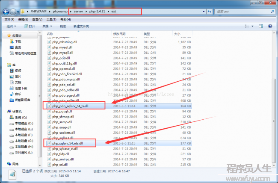The image size is (278, 183).
Task: Toggle the preview pane icon
Action: (x=261, y=26)
